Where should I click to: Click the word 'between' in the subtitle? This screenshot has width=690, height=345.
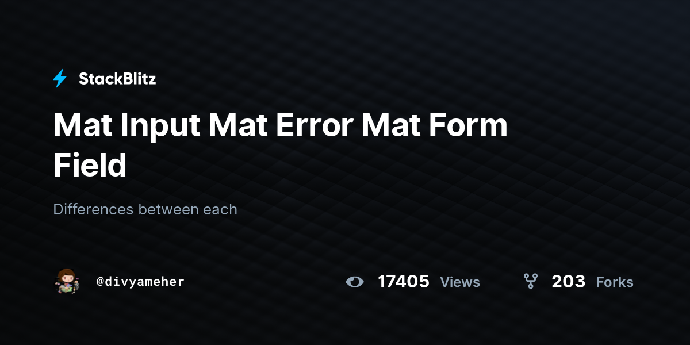pyautogui.click(x=168, y=209)
